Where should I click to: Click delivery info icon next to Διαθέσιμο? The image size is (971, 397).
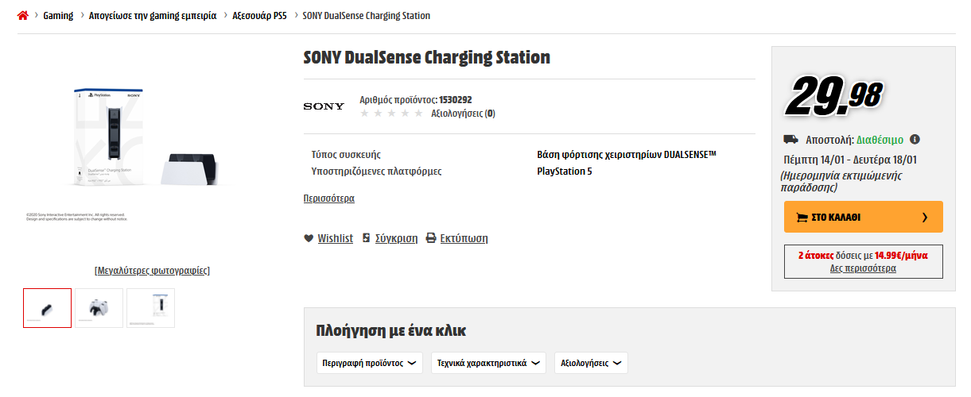tap(915, 139)
